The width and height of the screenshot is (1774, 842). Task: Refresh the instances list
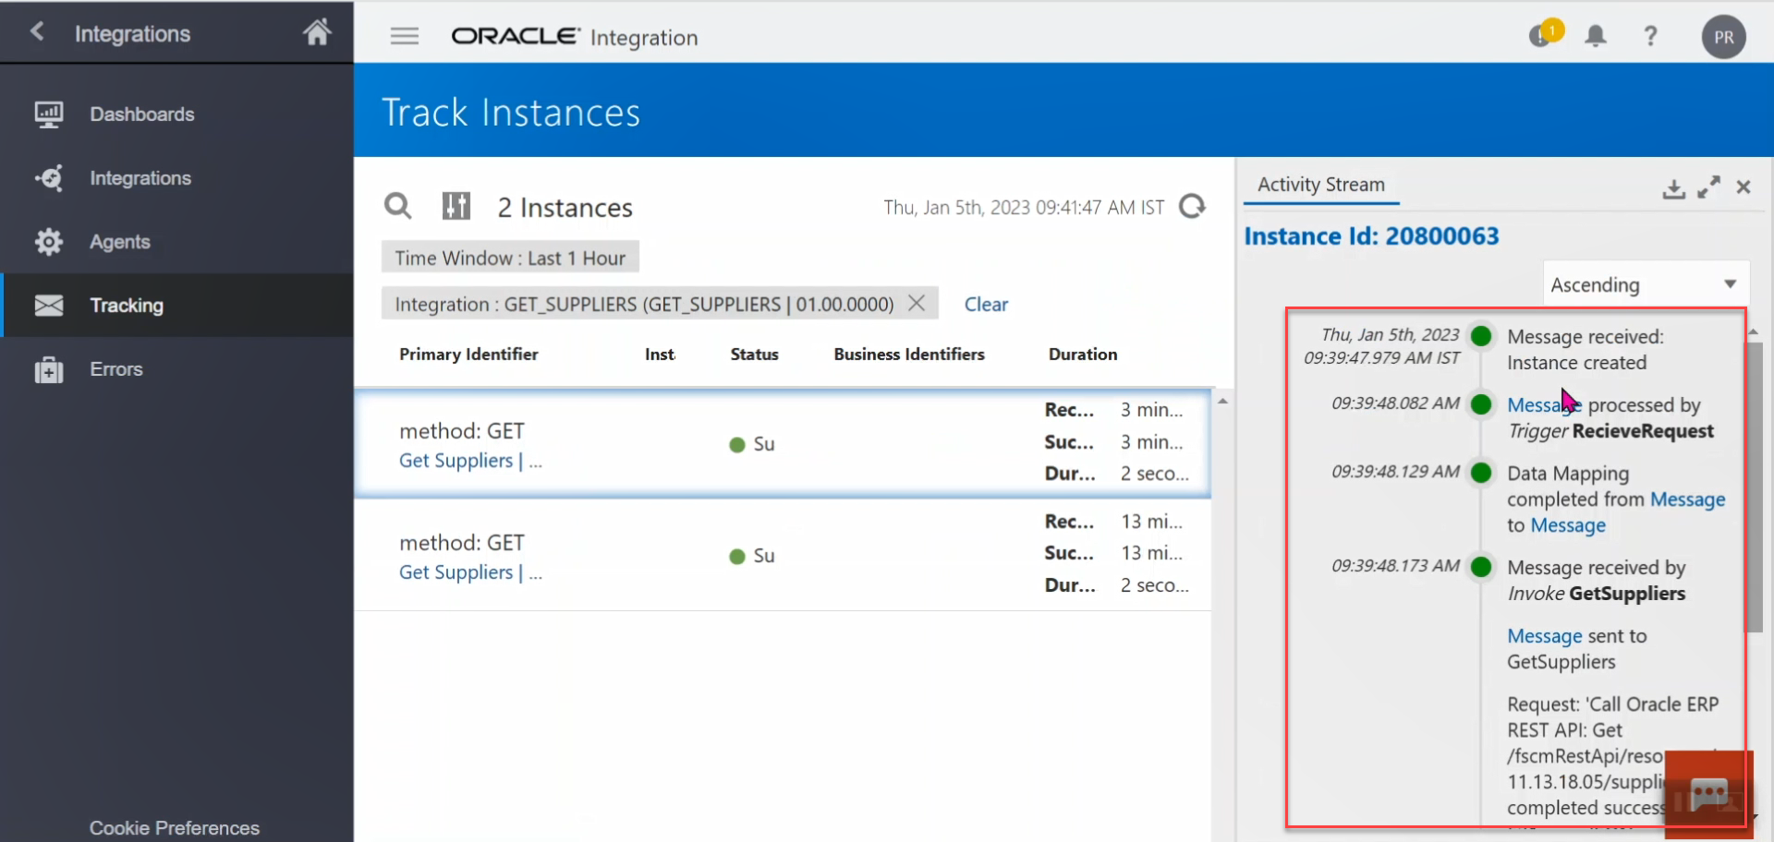(1193, 206)
